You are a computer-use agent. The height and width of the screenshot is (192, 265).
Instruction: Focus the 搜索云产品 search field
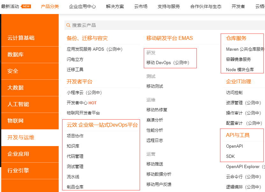click(165, 25)
